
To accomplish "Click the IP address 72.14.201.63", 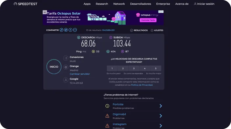I will click(76, 83).
